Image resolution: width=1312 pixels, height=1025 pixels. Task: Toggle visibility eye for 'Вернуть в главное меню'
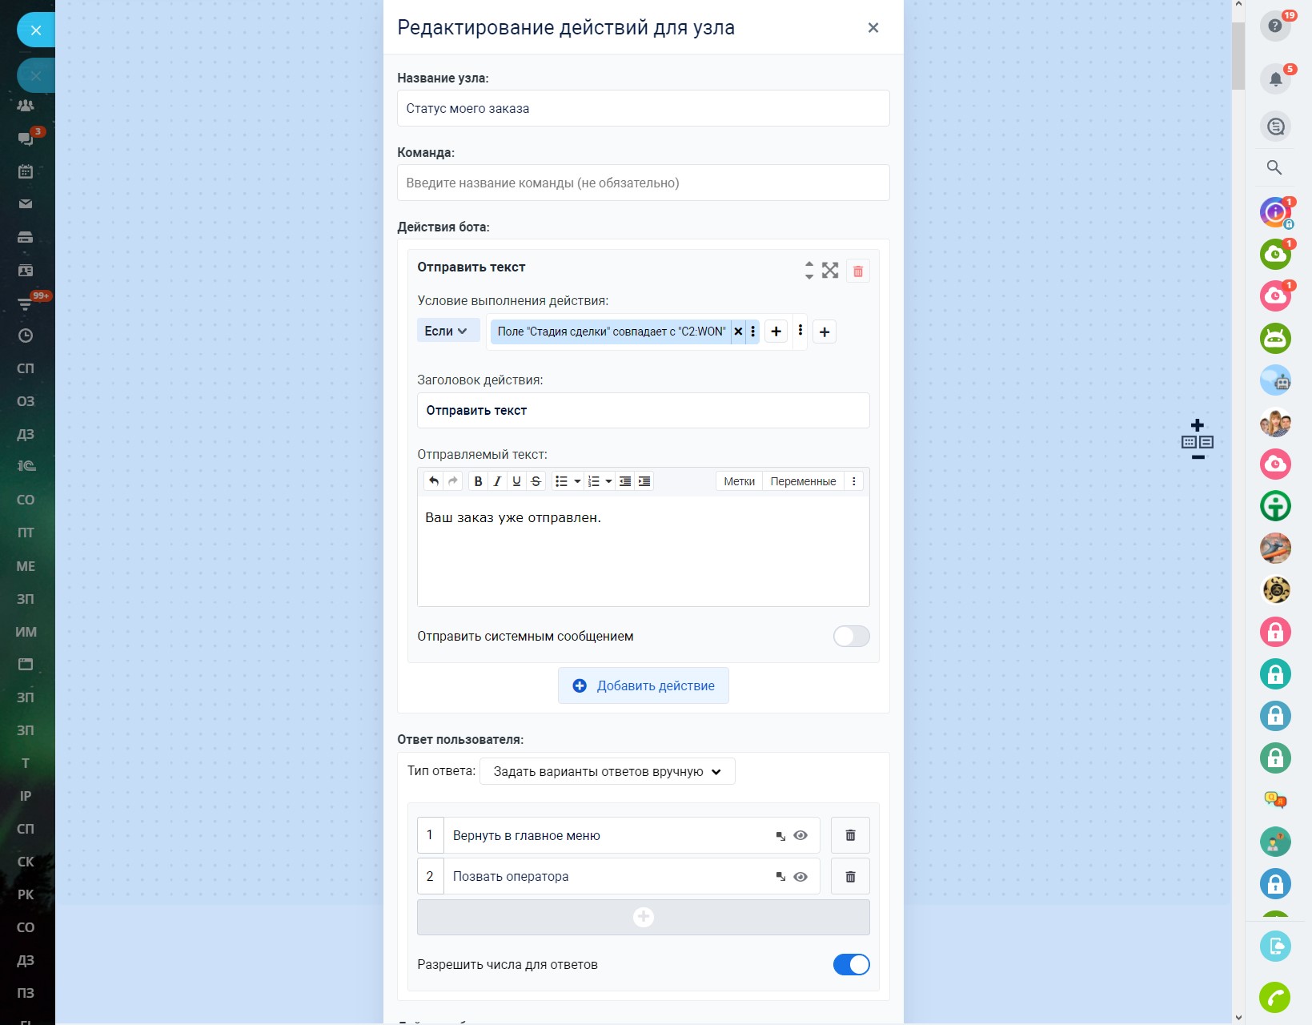tap(800, 836)
